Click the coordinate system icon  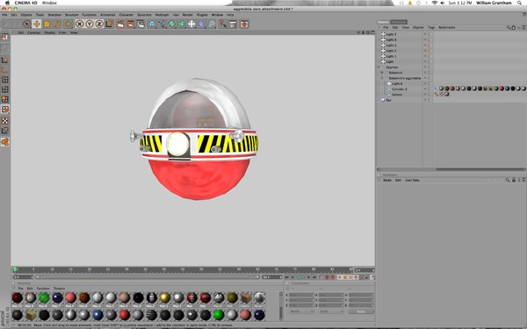click(109, 24)
